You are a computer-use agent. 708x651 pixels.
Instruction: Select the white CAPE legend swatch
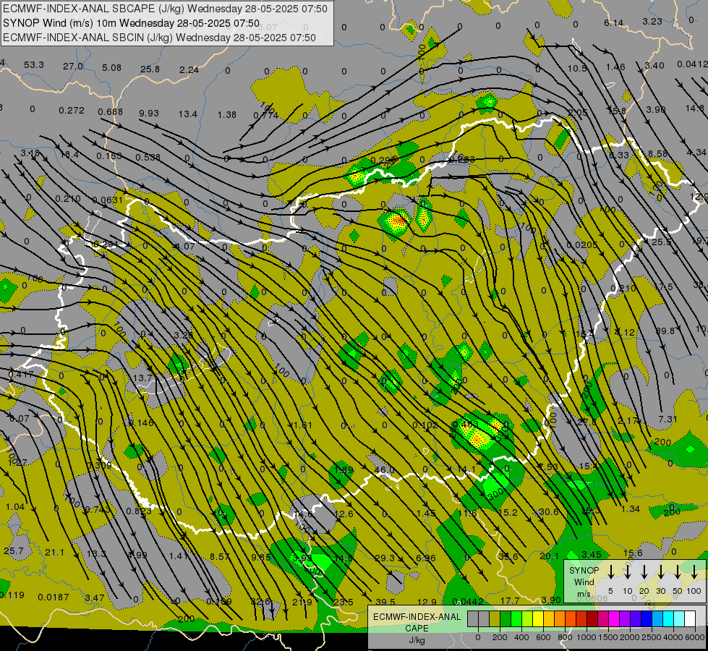(x=690, y=619)
